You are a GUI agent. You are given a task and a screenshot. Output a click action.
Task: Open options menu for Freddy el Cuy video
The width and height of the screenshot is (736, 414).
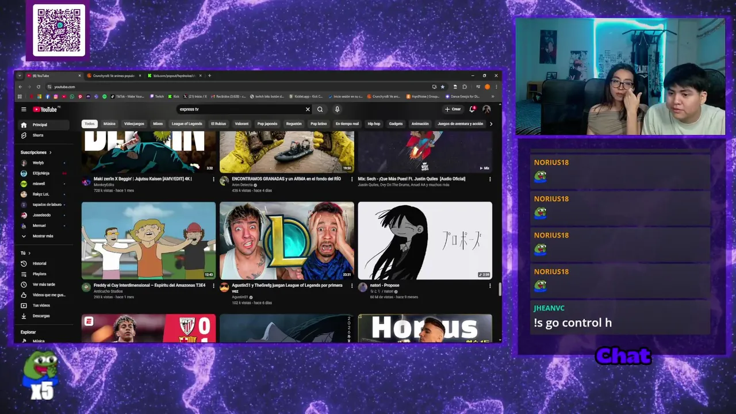(214, 285)
